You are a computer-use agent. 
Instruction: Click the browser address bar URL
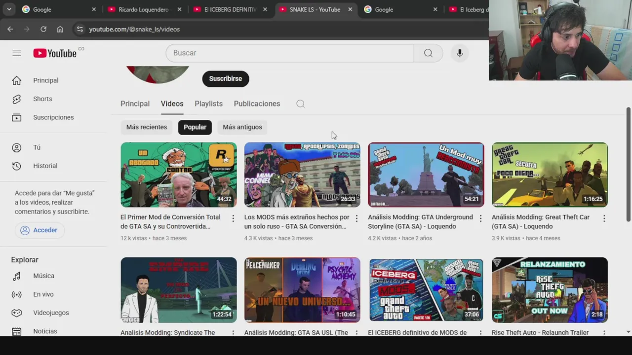pyautogui.click(x=134, y=29)
